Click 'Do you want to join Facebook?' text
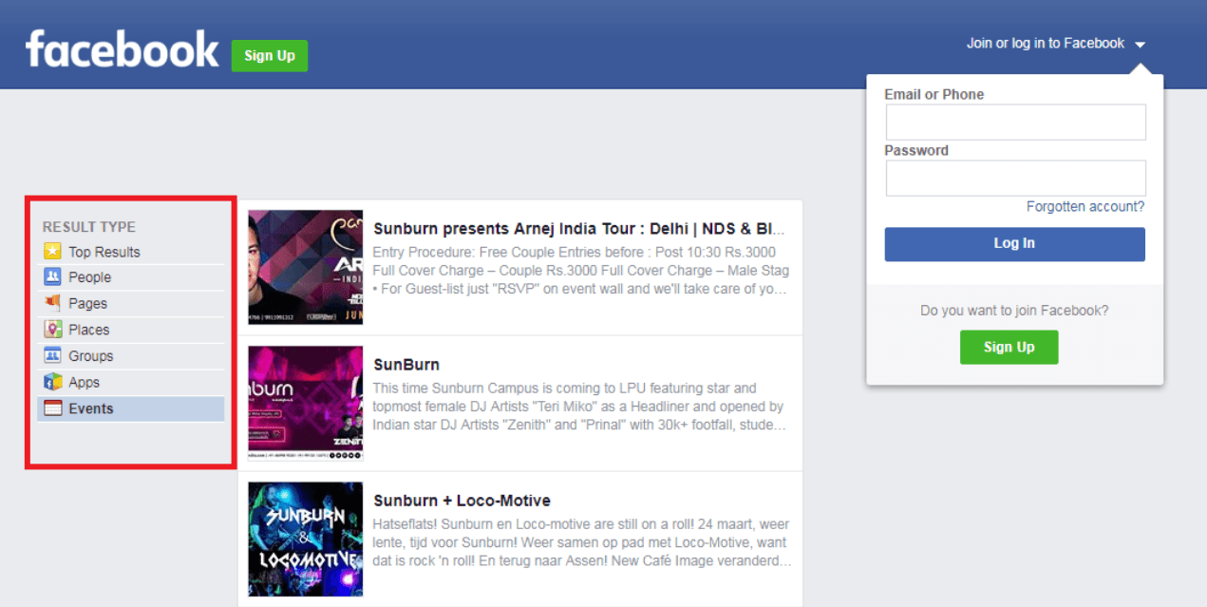1207x607 pixels. pos(1014,310)
